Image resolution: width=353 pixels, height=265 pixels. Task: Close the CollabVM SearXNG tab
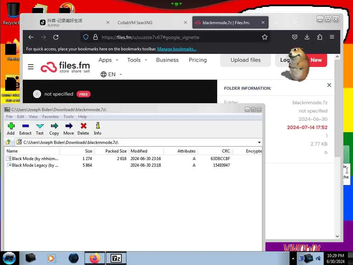click(x=185, y=22)
